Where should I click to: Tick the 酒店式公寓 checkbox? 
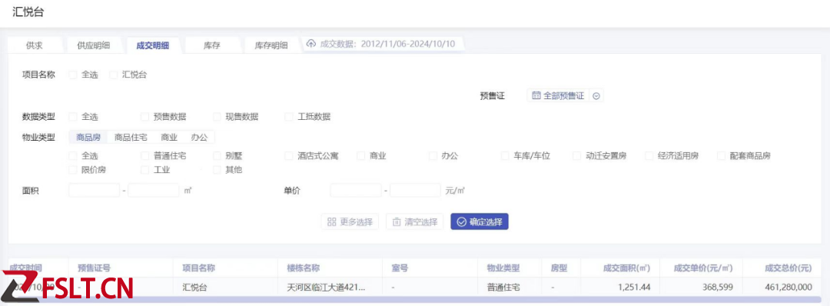[x=289, y=155]
